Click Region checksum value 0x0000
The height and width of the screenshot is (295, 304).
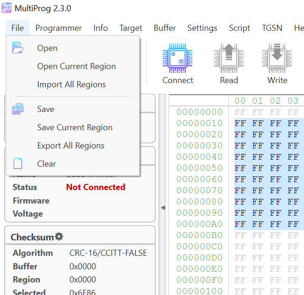tap(83, 280)
